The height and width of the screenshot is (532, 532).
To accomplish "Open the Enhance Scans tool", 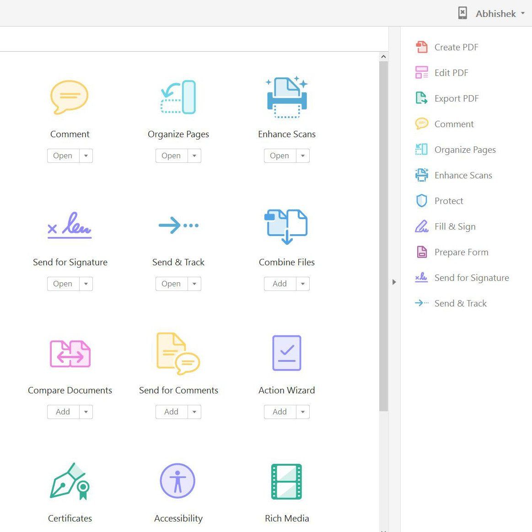I will [x=279, y=156].
